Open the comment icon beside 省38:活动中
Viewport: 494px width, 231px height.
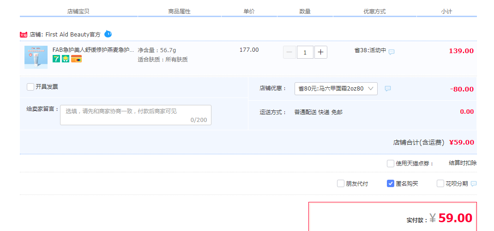pos(392,52)
